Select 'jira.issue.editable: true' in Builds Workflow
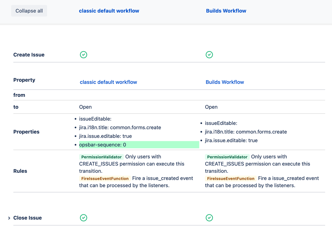 (231, 140)
